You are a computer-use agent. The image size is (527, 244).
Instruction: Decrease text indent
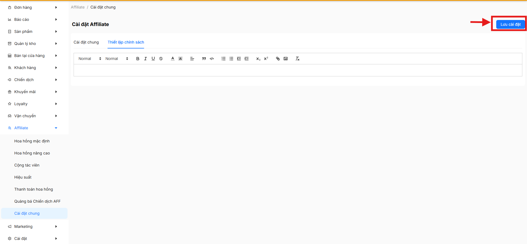[x=239, y=59]
